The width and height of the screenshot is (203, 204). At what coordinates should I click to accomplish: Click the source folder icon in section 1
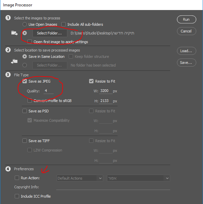(x=14, y=33)
